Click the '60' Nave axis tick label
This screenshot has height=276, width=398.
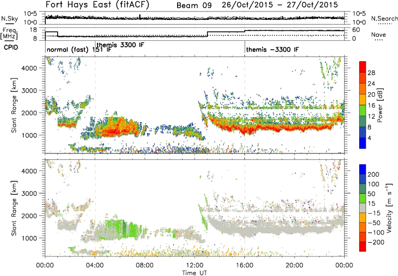click(356, 30)
